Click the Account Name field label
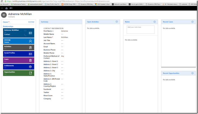 pyautogui.click(x=49, y=44)
